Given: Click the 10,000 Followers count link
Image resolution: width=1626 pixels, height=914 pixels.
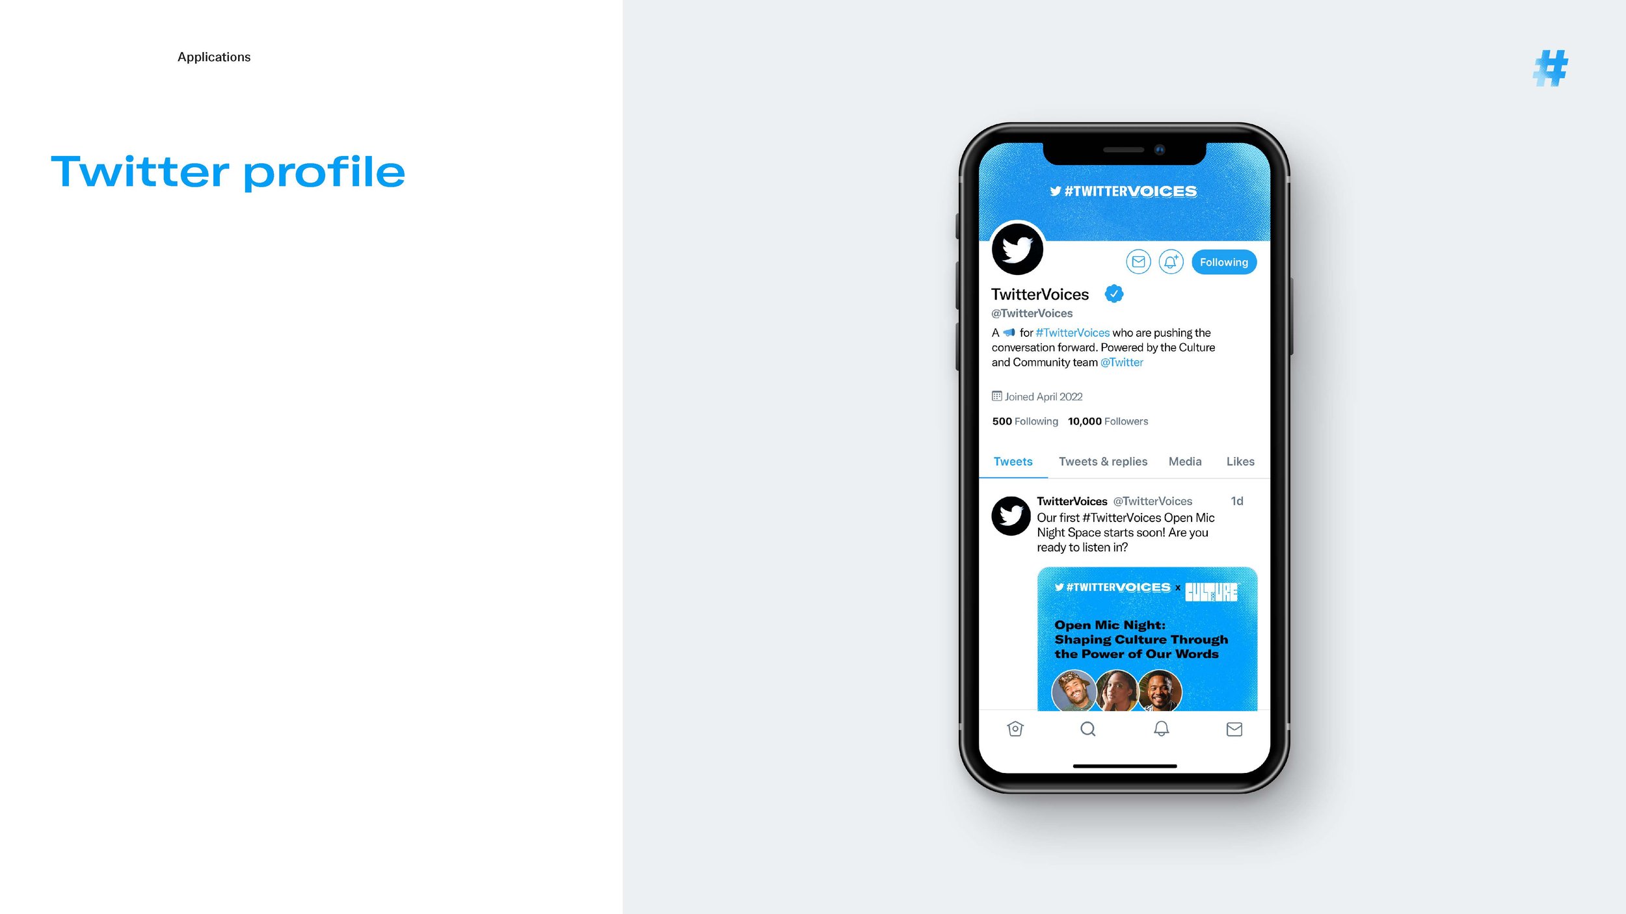Looking at the screenshot, I should coord(1107,422).
